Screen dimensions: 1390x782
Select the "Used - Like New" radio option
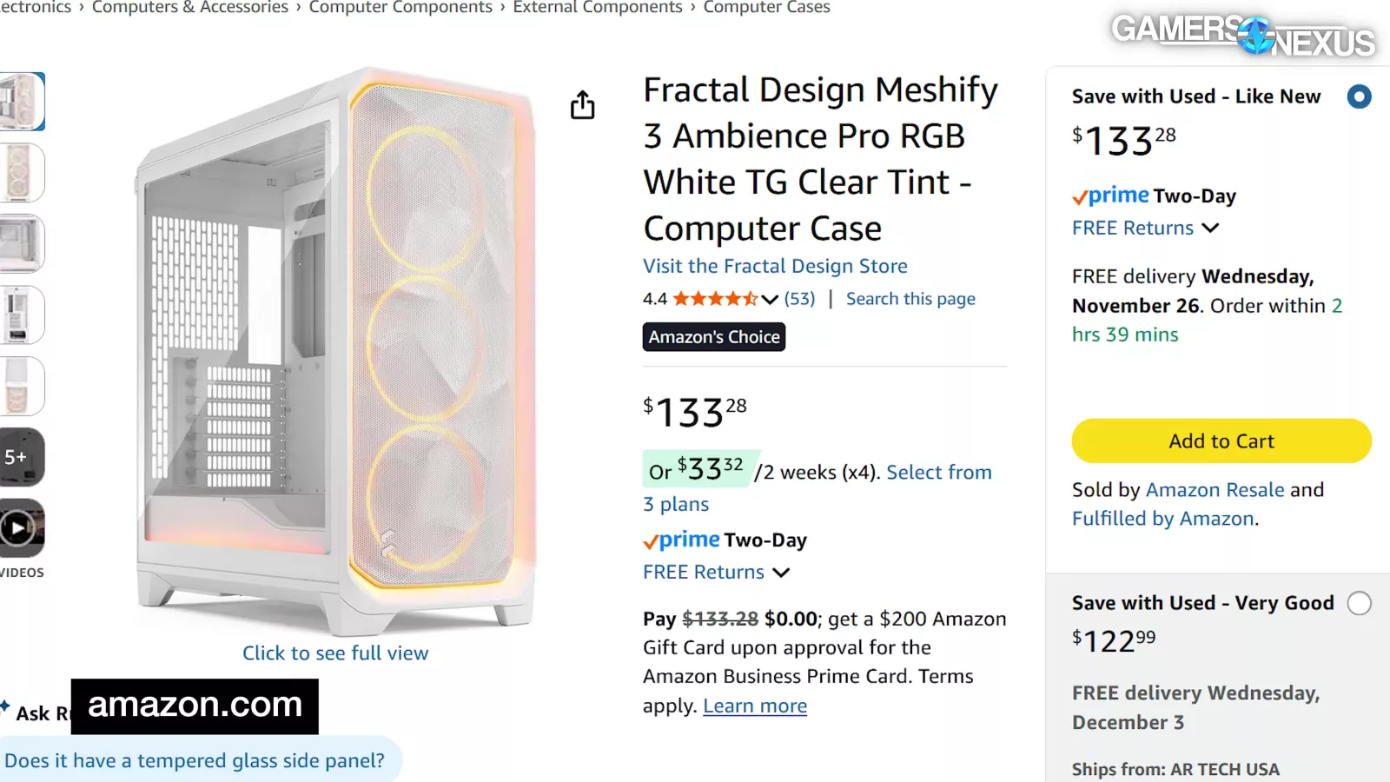1359,96
